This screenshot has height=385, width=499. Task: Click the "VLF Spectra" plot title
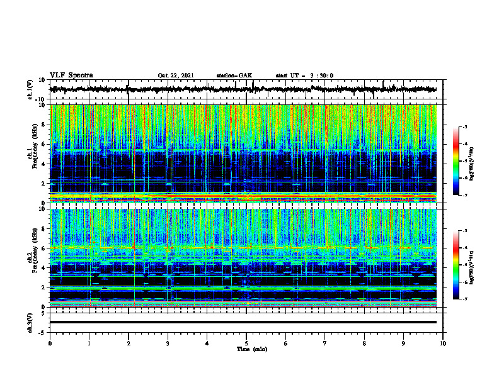(71, 75)
